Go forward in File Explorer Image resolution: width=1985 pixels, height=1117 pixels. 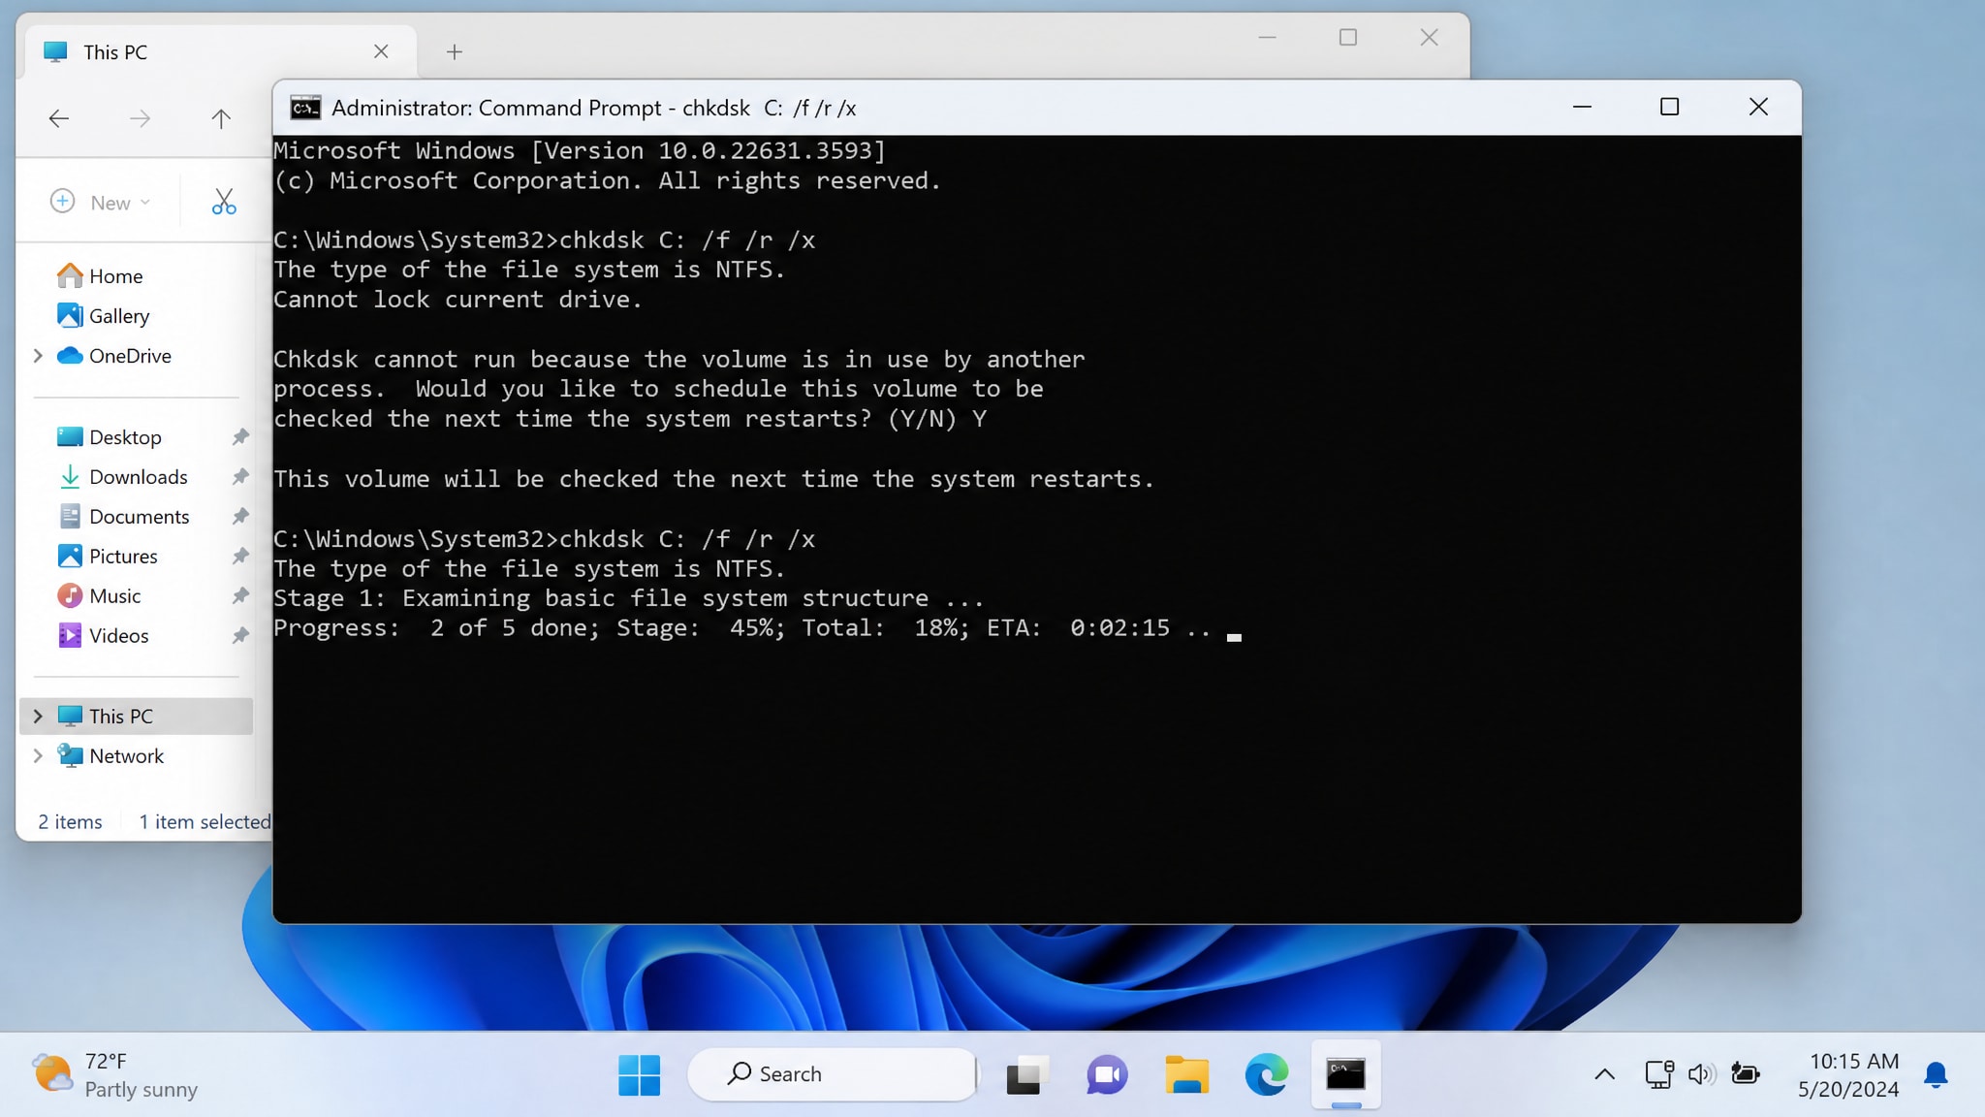click(x=140, y=118)
